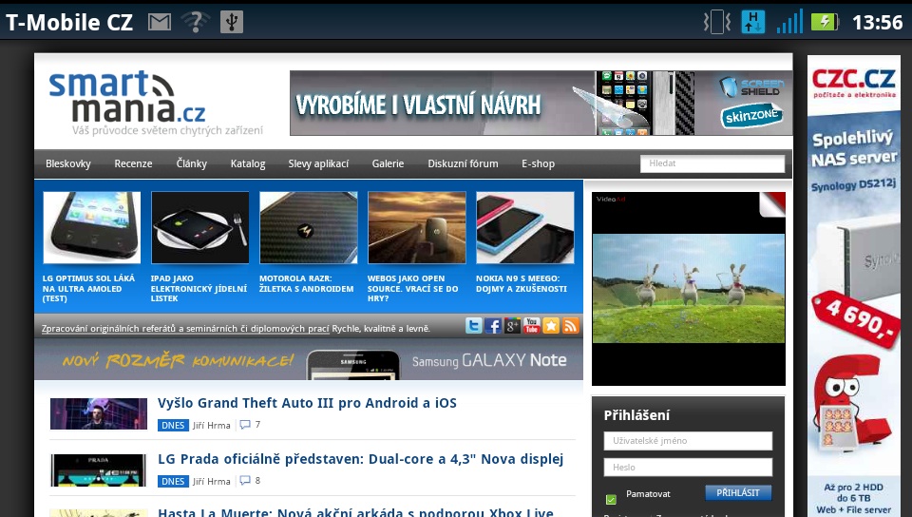Click 'IPAD JAKO ELEKTRONICKÝ JÍDELNÍ LÍSTEK' caption
This screenshot has height=517, width=912.
coord(199,289)
